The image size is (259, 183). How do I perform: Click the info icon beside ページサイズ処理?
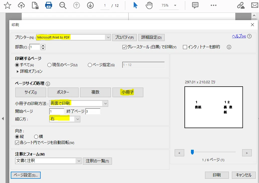point(48,84)
